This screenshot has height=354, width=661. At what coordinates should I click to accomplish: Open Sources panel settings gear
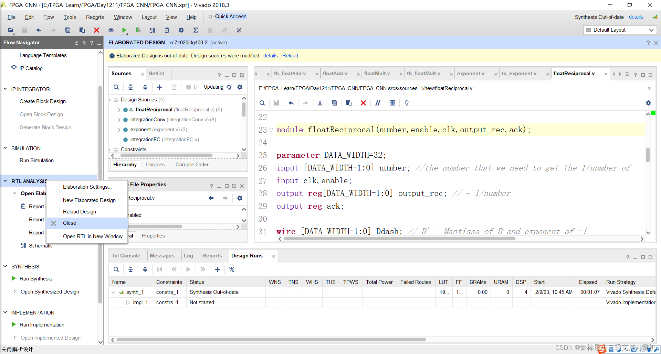(240, 87)
